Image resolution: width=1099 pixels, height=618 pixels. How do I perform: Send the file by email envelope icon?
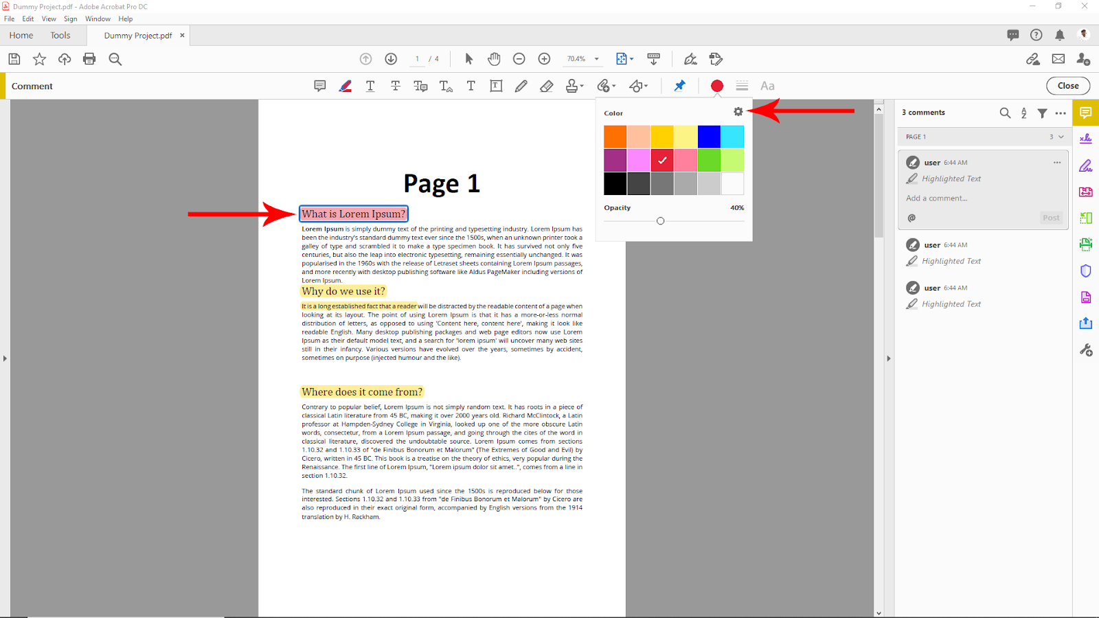[1058, 59]
